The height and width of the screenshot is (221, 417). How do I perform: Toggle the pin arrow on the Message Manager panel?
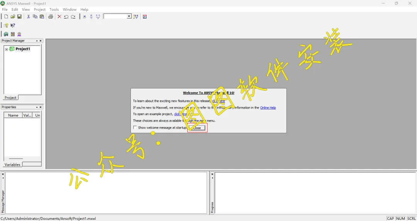(x=3, y=178)
